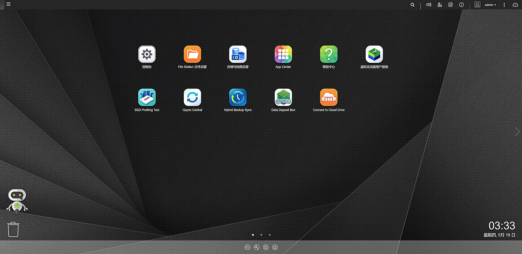Select the first desktop page dot
The width and height of the screenshot is (522, 254).
(253, 235)
